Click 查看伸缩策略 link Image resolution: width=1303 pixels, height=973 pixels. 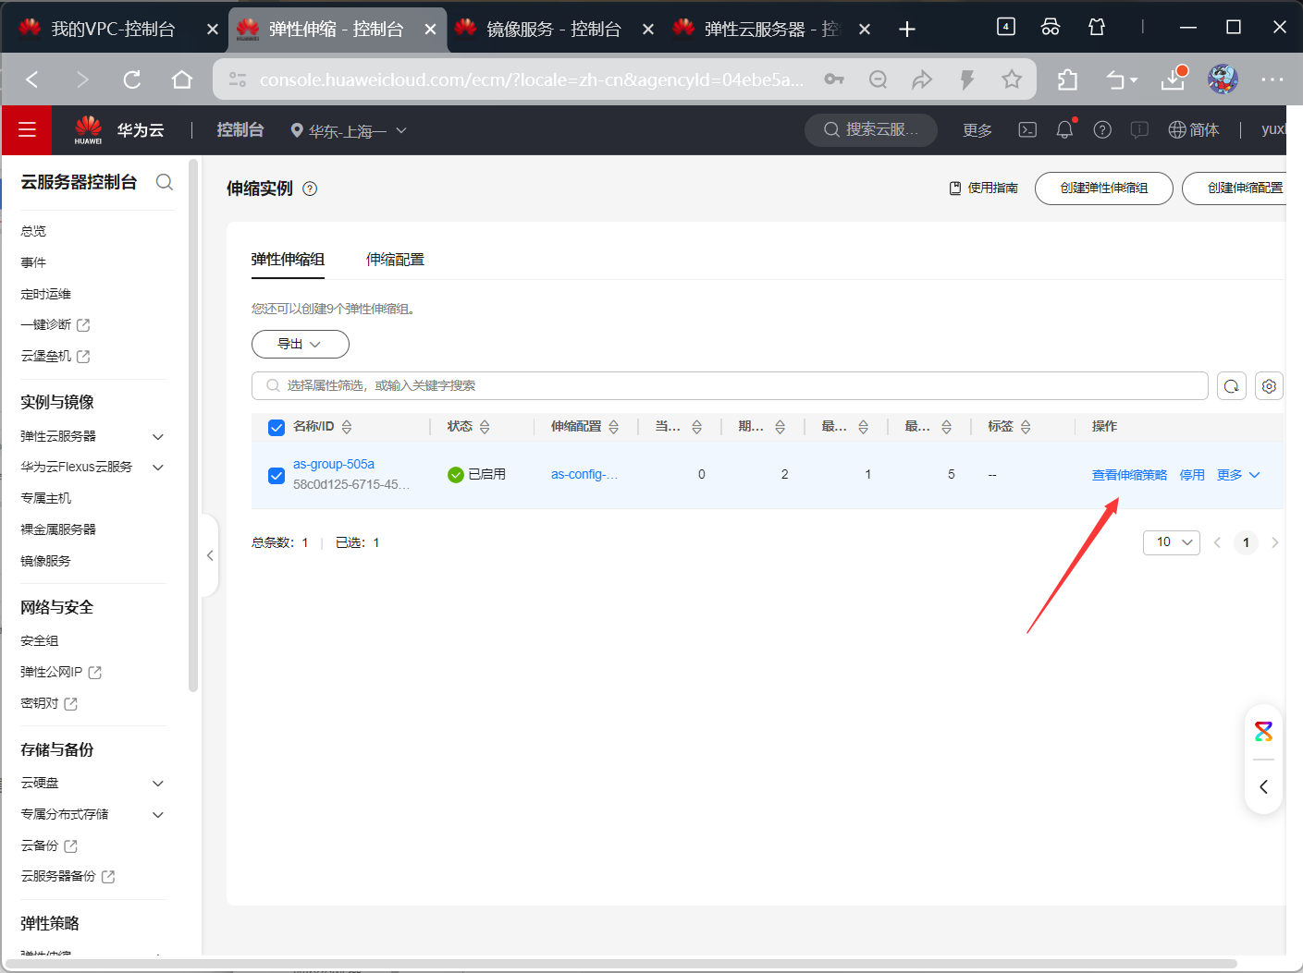1129,475
